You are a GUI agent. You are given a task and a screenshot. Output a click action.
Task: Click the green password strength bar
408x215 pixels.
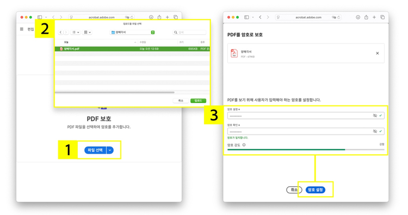point(286,149)
